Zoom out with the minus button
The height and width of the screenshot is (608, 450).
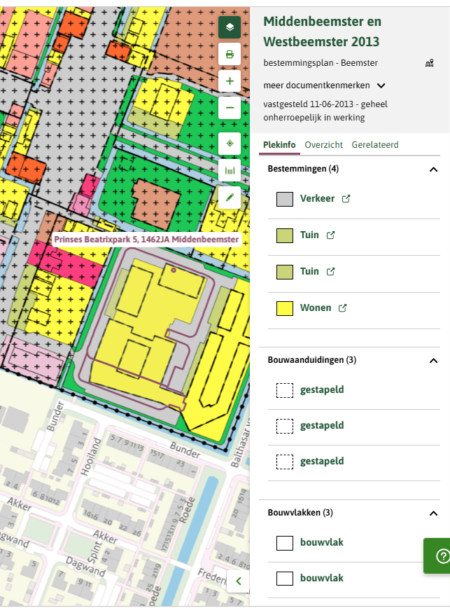[x=230, y=108]
